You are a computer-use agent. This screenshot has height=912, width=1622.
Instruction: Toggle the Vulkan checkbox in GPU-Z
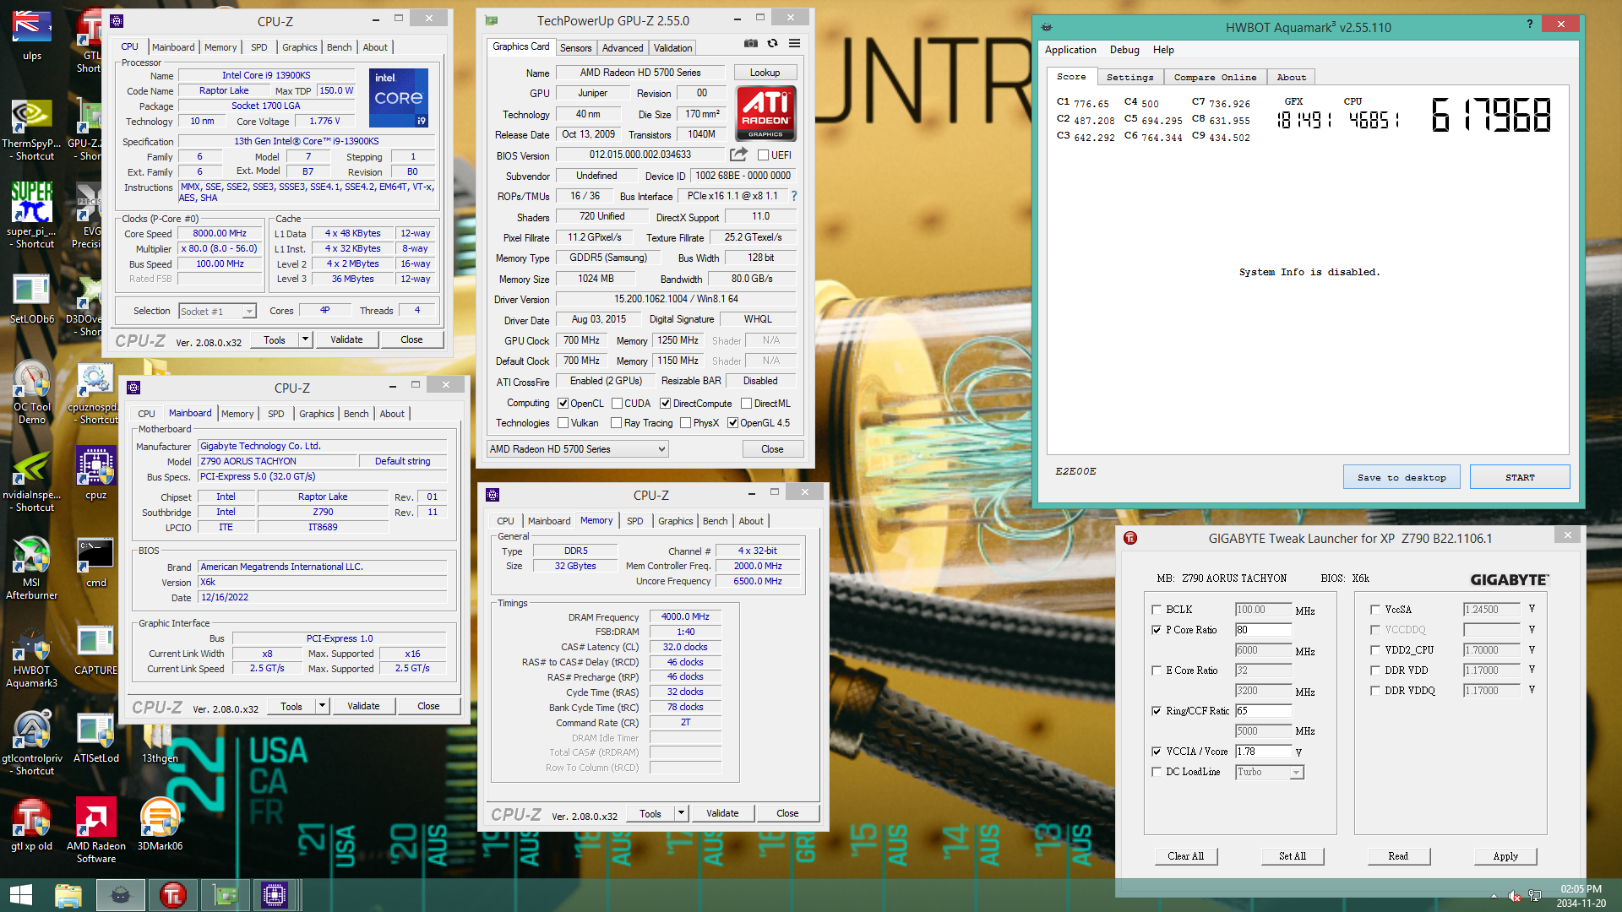(x=563, y=423)
